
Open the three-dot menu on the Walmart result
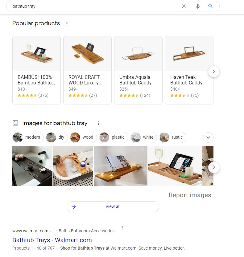point(122,227)
